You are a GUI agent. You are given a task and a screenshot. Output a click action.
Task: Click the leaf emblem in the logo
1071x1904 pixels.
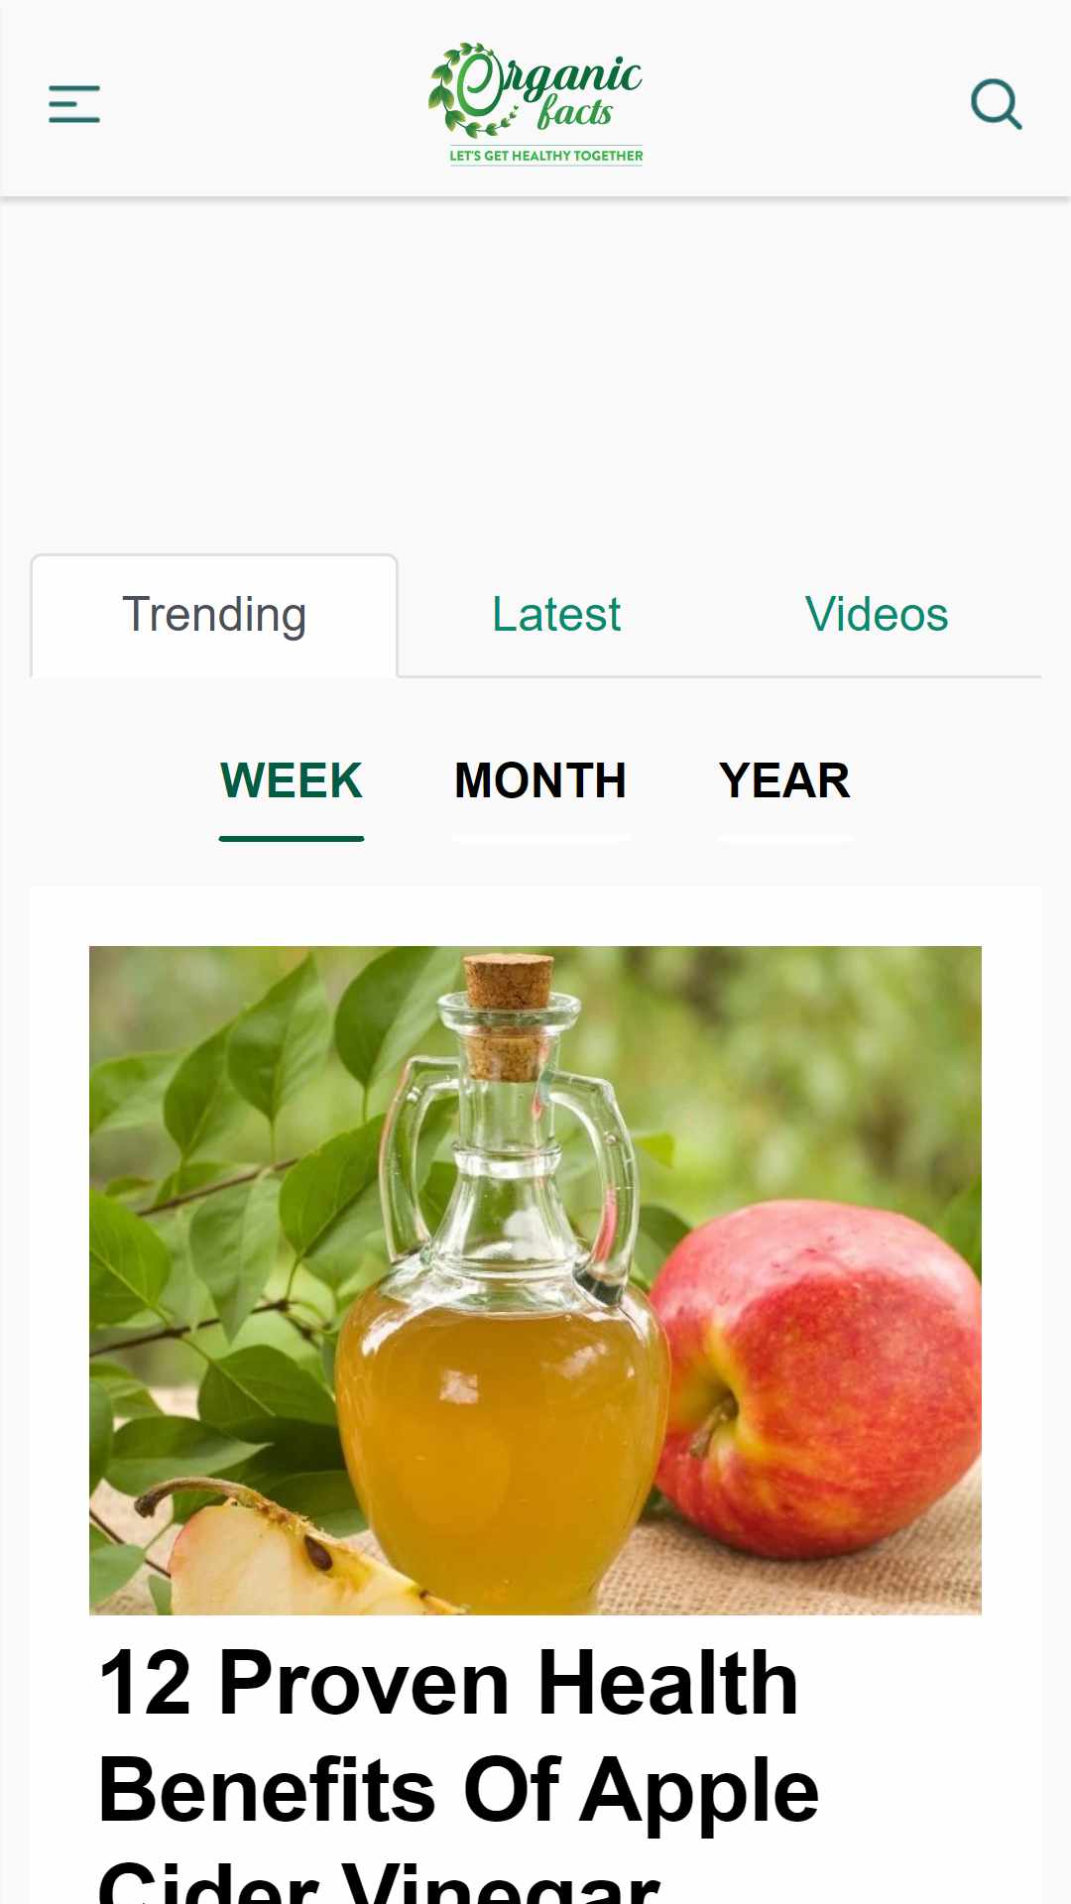click(466, 91)
